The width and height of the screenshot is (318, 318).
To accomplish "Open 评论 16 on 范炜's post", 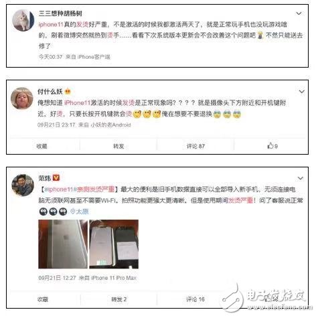I will pos(195,299).
